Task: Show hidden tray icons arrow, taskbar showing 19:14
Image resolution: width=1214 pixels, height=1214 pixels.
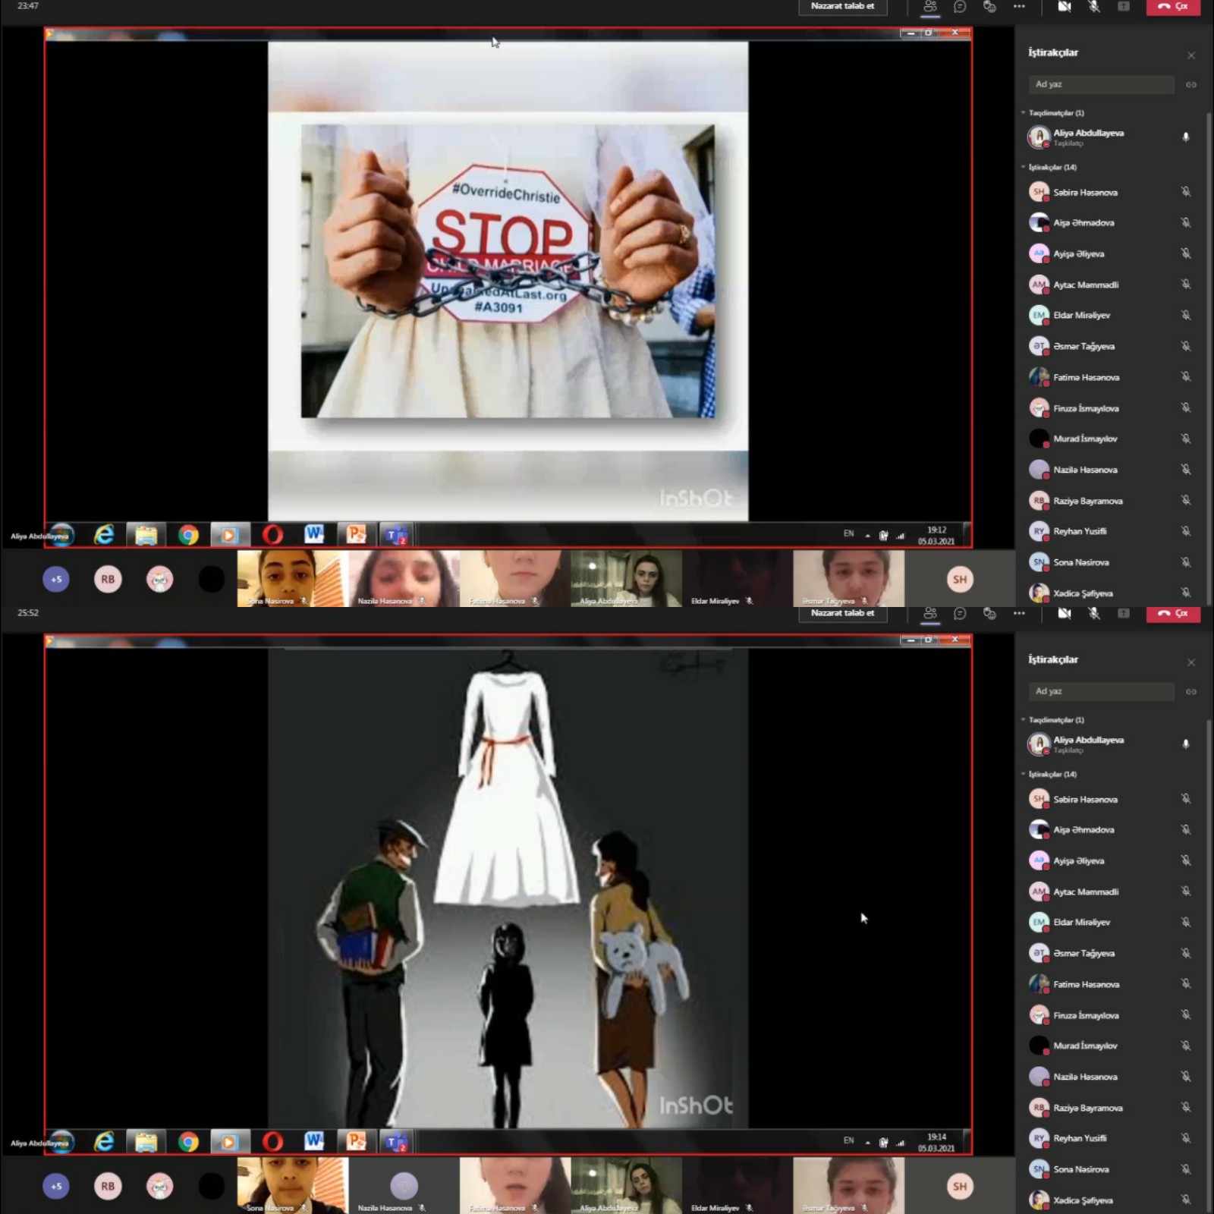Action: 867,1142
